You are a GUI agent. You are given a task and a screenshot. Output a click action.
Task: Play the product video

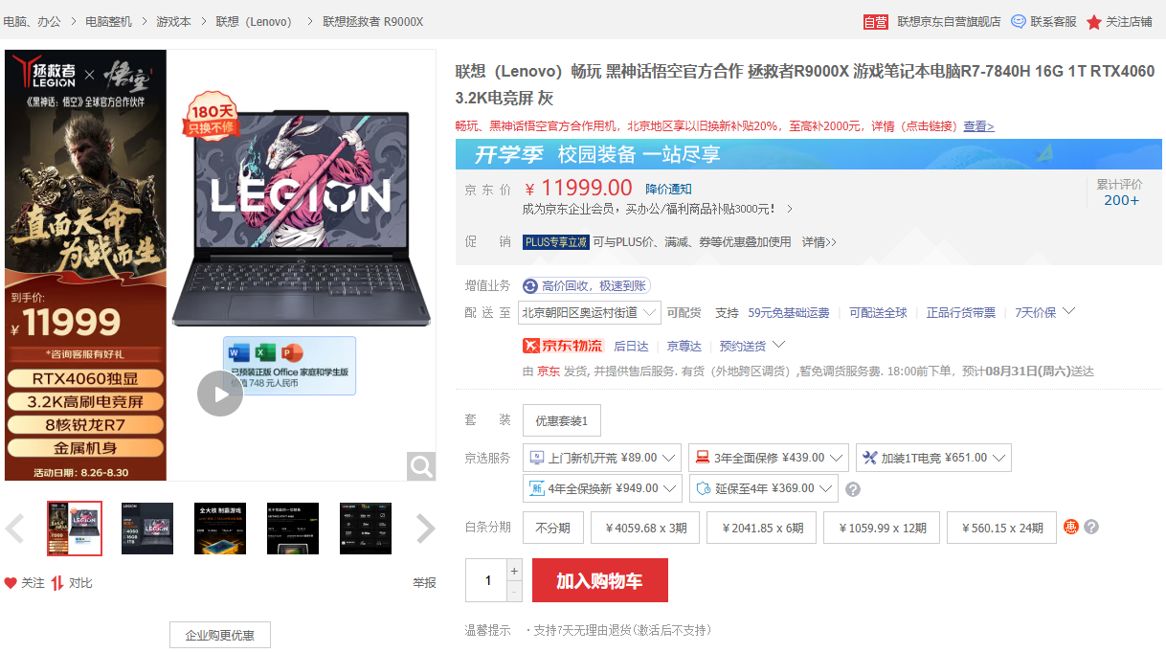220,394
